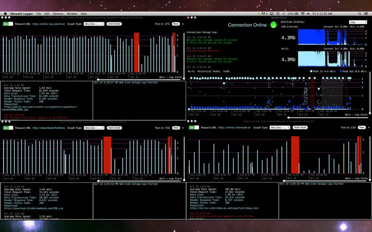Click the Connection Outage Log heading
Image resolution: width=372 pixels, height=232 pixels.
pos(202,32)
